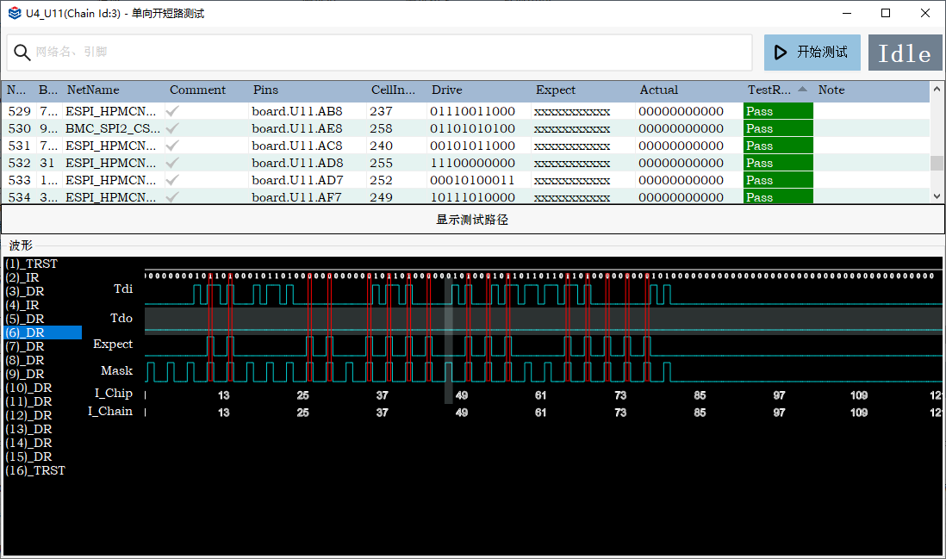
Task: Click the BMC_SPI2_CS net name cell
Action: [113, 128]
